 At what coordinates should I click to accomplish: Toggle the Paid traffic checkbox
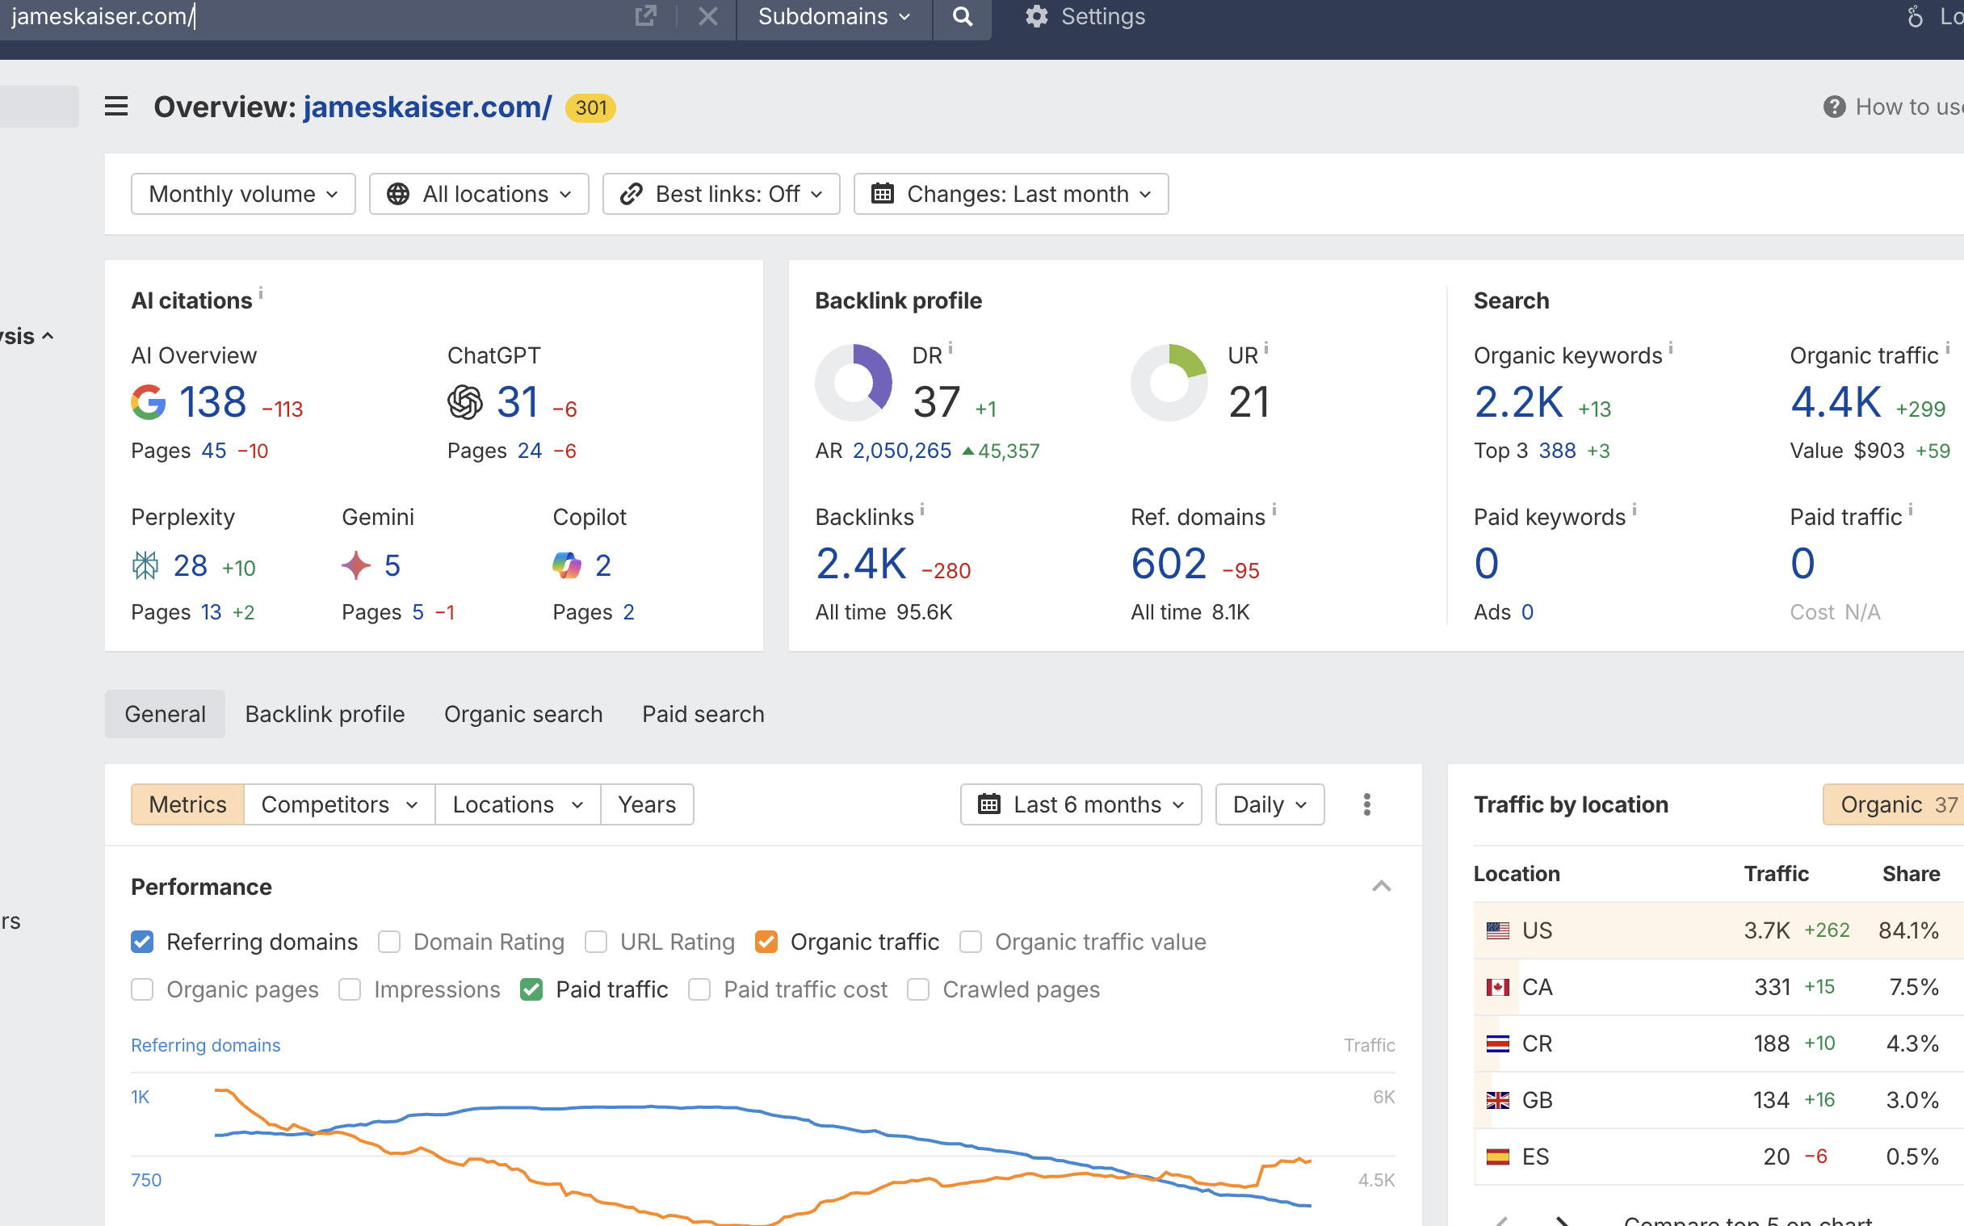pos(531,989)
